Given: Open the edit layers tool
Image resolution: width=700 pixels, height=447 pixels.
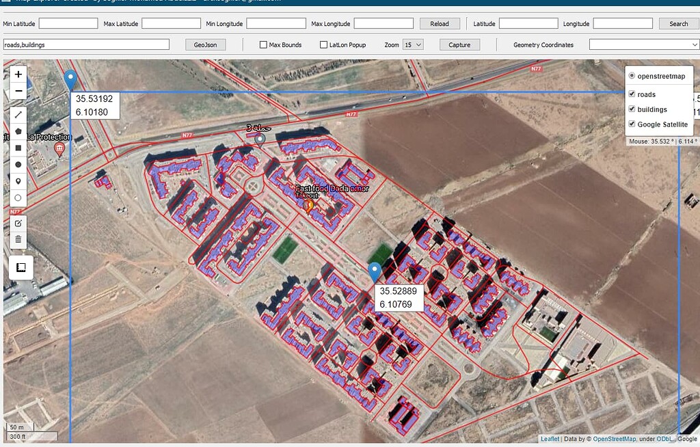Looking at the screenshot, I should [18, 223].
